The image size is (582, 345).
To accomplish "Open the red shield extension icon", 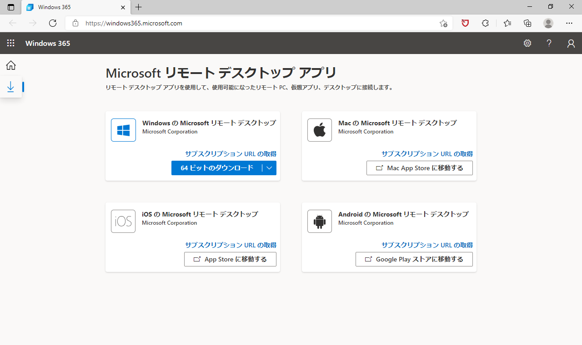I will coord(465,23).
